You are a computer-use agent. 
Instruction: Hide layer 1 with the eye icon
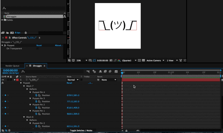coord(3,80)
